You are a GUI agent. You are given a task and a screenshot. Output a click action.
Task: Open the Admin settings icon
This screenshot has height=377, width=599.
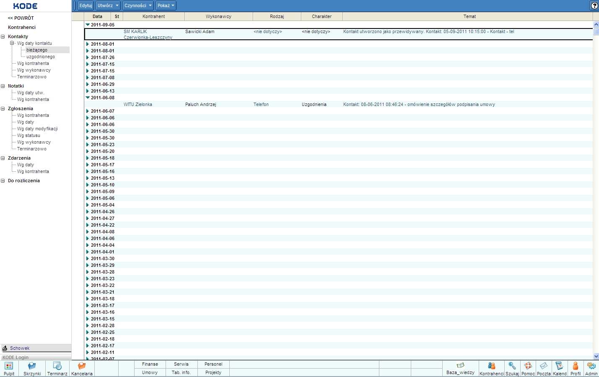pyautogui.click(x=591, y=369)
